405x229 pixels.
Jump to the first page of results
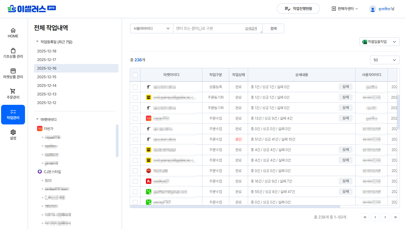(x=365, y=217)
